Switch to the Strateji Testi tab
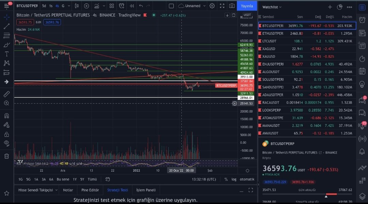This screenshot has height=204, width=368. (118, 190)
